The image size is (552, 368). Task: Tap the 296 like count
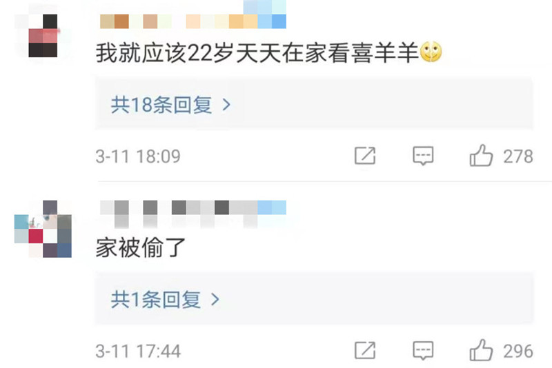(518, 351)
